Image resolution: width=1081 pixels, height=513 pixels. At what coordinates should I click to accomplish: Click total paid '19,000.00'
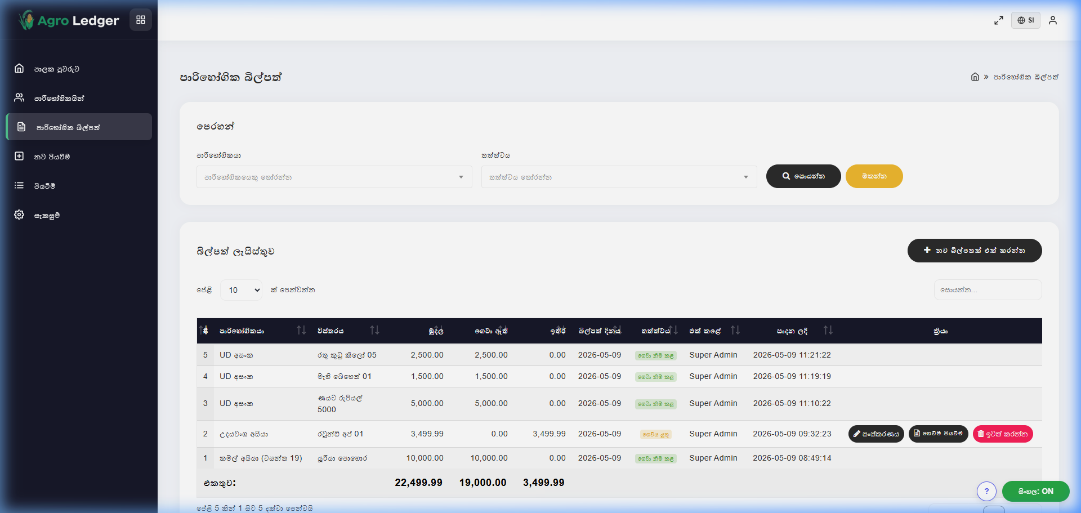point(483,483)
